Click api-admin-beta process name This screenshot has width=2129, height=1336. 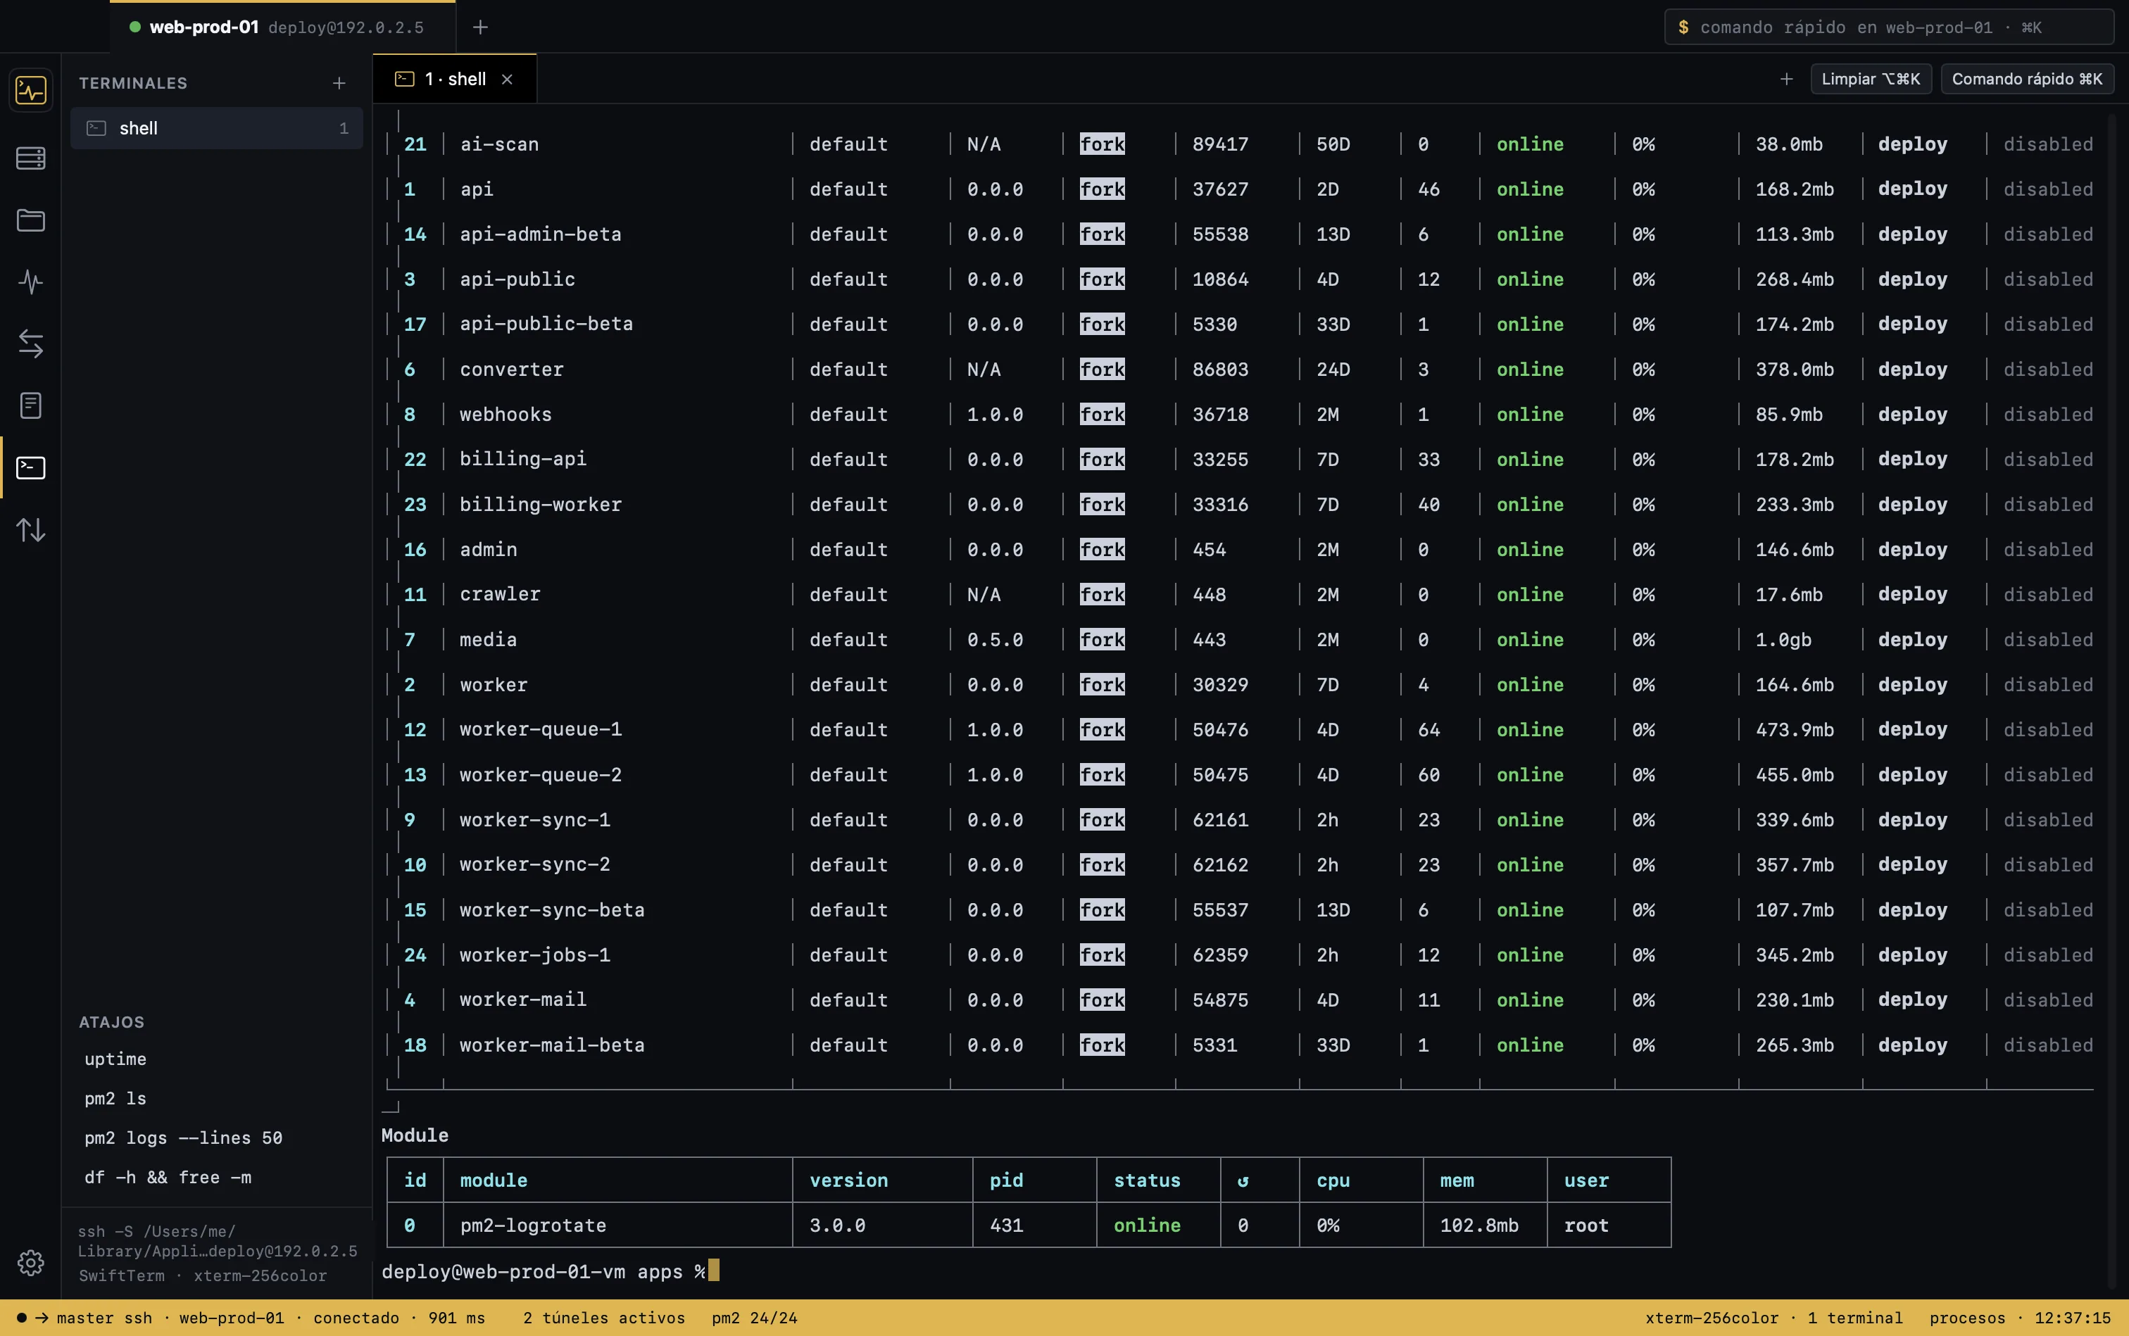click(x=540, y=234)
